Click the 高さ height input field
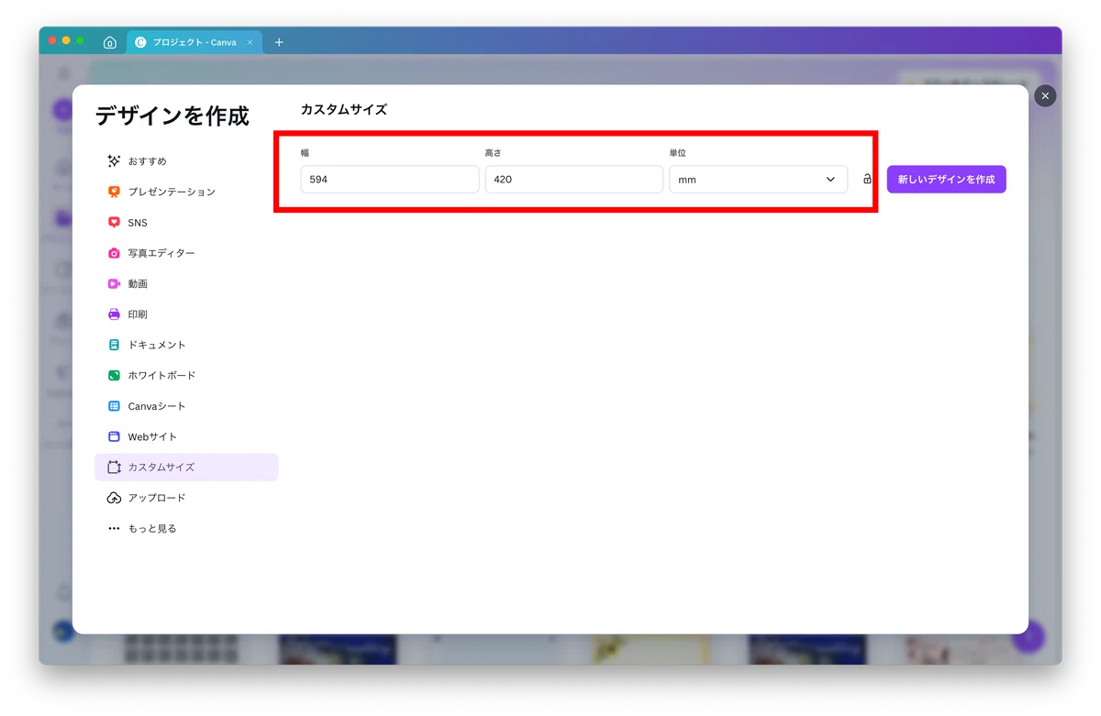The width and height of the screenshot is (1101, 716). [x=573, y=180]
